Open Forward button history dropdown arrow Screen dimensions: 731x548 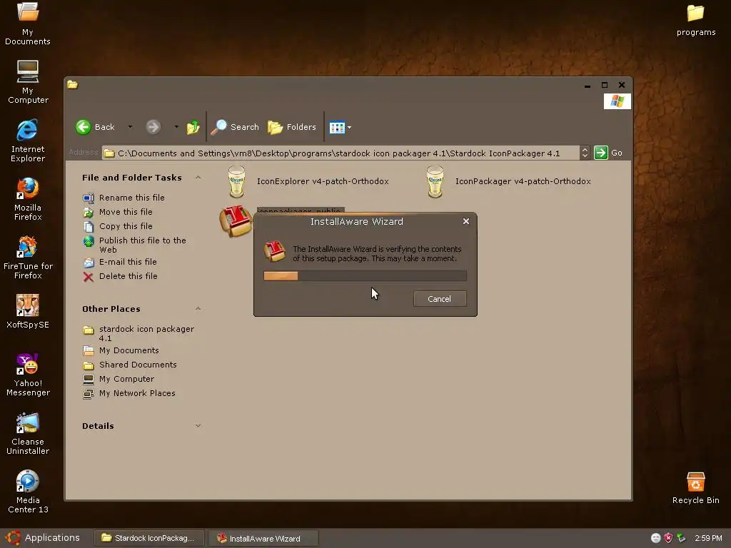tap(176, 127)
